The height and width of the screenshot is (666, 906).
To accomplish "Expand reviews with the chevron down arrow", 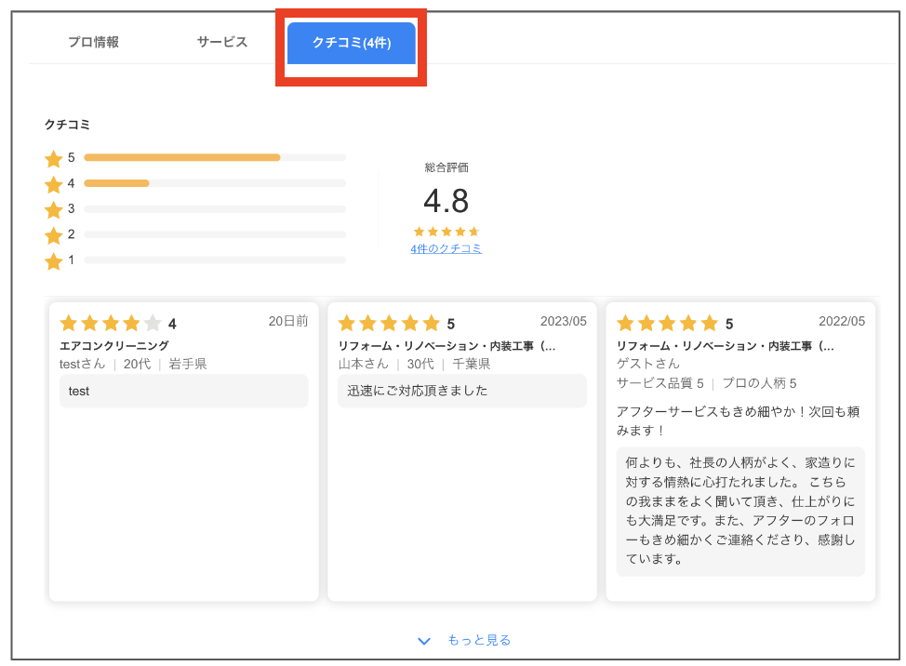I will click(x=424, y=641).
